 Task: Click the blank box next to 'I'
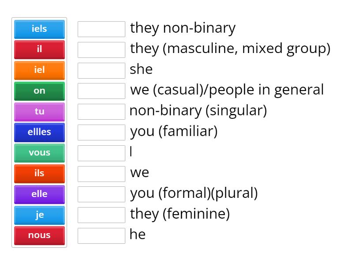(101, 153)
